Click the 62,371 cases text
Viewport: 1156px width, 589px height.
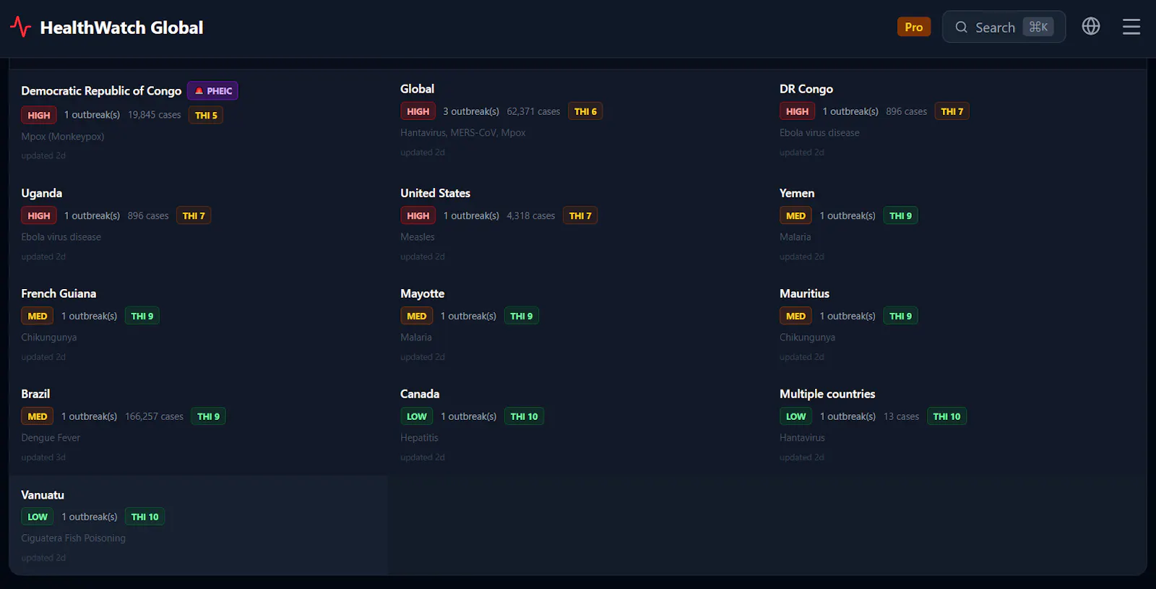(533, 111)
